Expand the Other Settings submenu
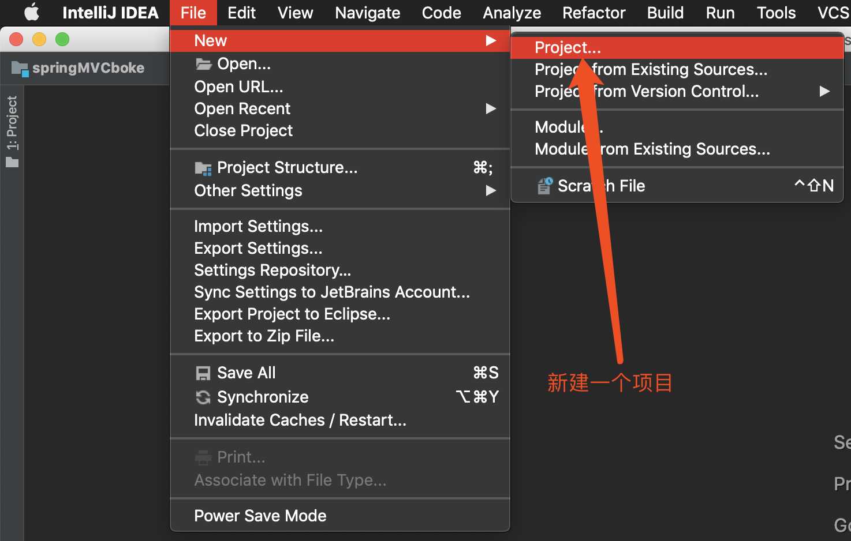Viewport: 851px width, 541px height. [x=340, y=190]
